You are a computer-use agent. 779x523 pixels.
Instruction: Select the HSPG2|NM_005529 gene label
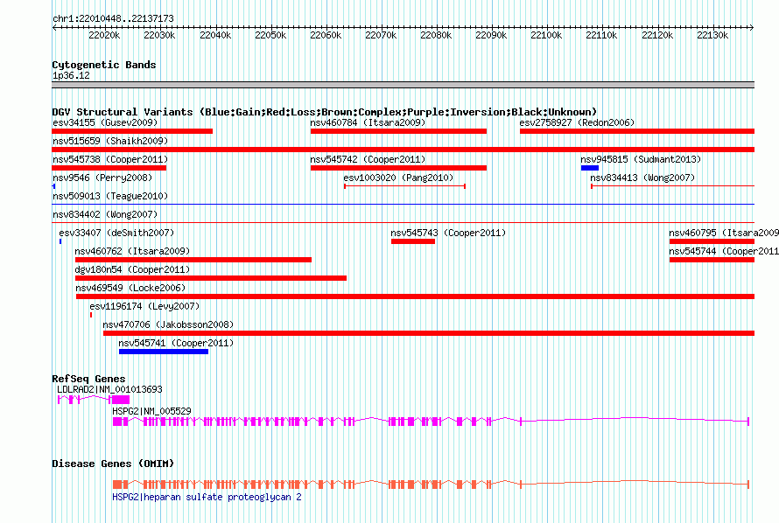[151, 411]
